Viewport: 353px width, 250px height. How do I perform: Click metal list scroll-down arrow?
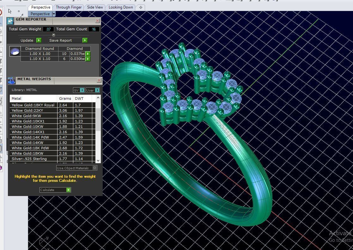[x=98, y=161]
